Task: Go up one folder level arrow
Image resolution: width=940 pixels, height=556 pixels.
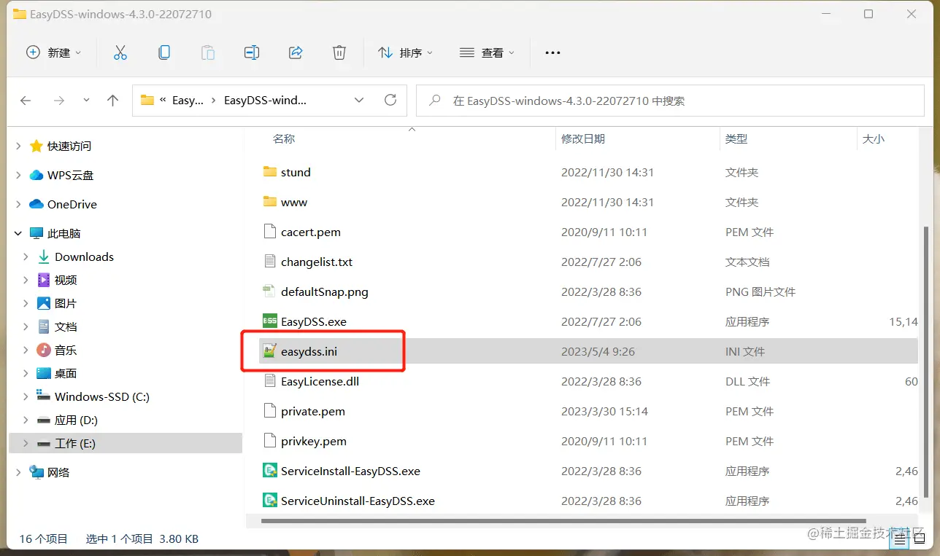Action: [112, 101]
